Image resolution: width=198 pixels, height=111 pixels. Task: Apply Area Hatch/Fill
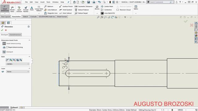[x=108, y=13]
